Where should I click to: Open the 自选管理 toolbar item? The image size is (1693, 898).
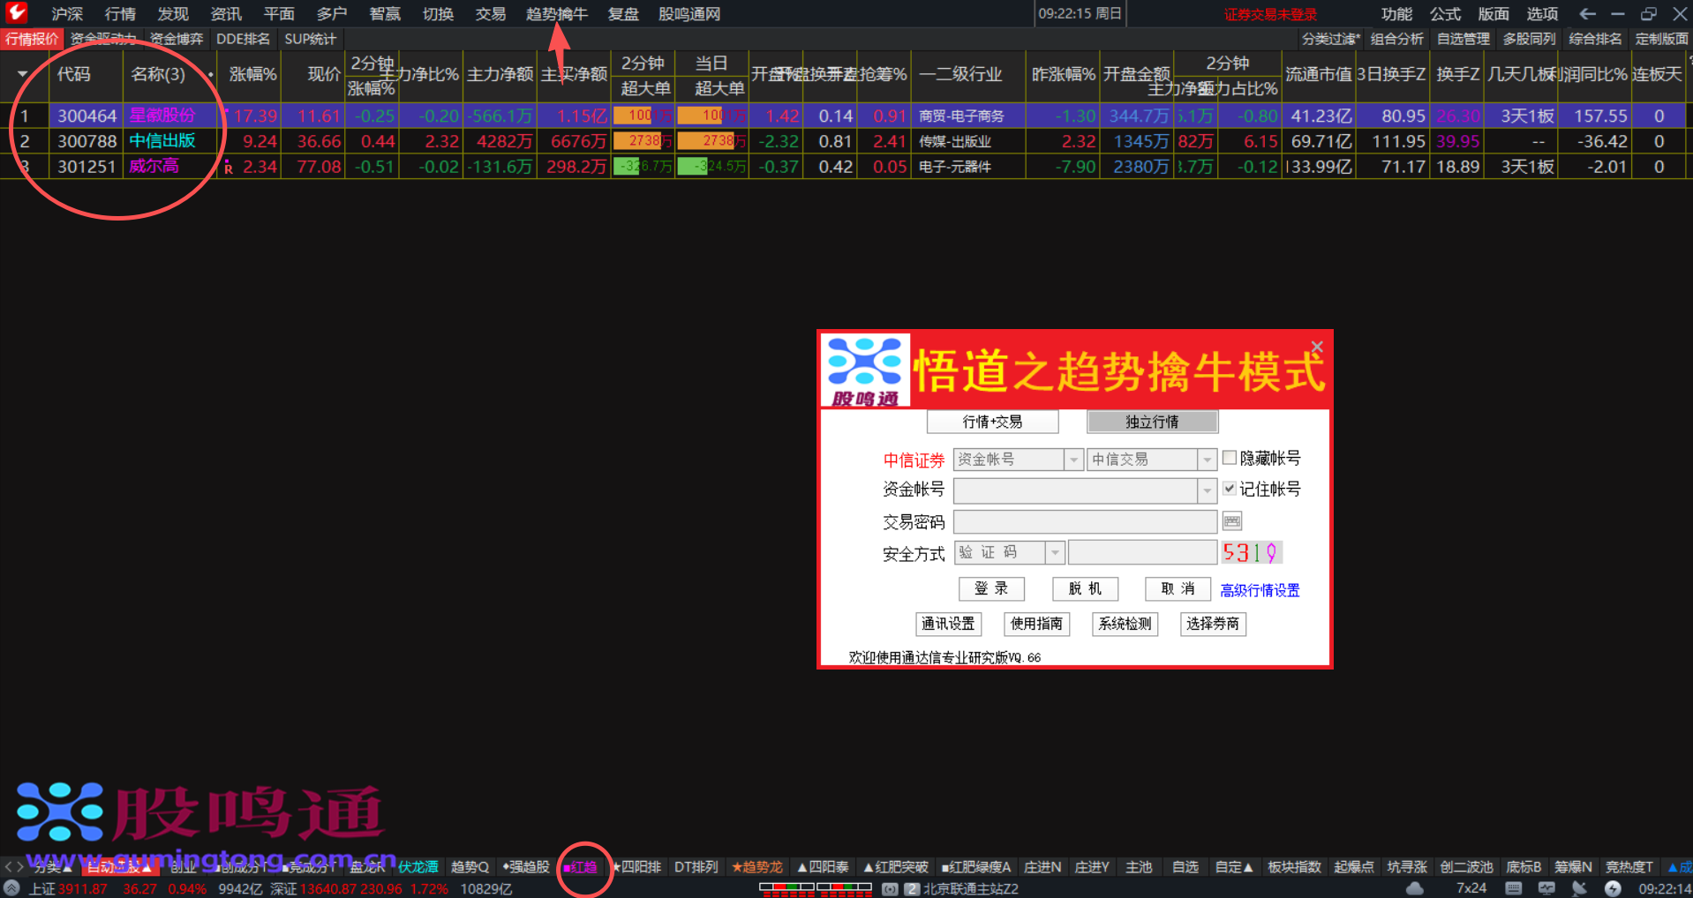coord(1463,39)
